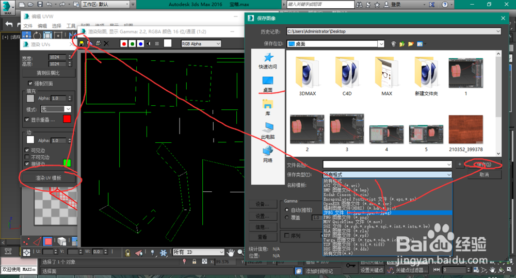Select Move tool in Edit UVW toolbar
The width and height of the screenshot is (516, 278).
(x=26, y=35)
